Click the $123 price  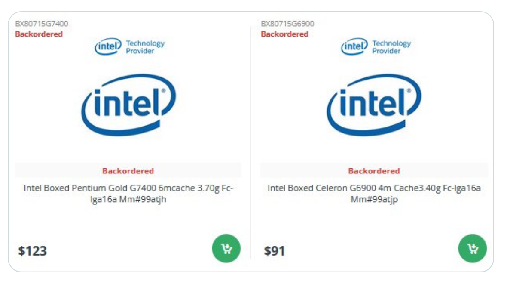(32, 251)
